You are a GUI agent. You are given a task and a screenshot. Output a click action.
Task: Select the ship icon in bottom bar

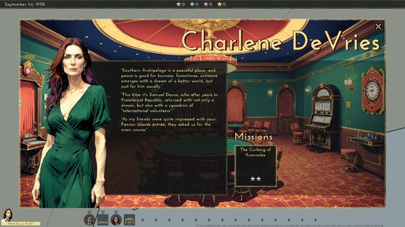(x=103, y=220)
